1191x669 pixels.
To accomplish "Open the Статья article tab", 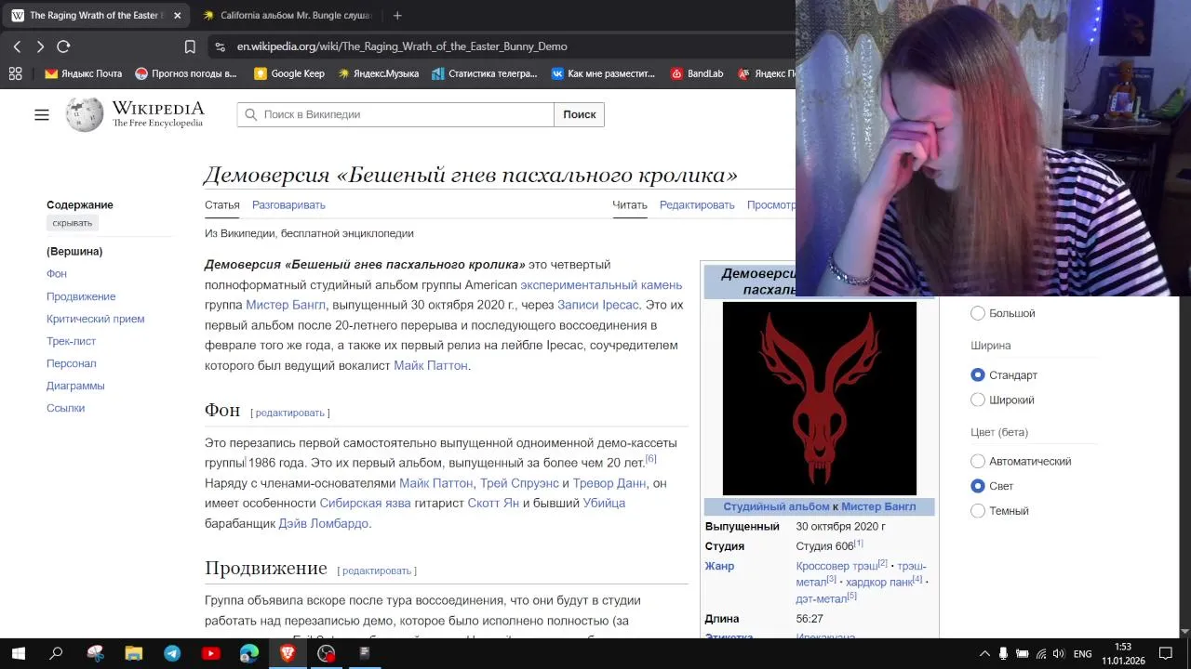I will tap(222, 205).
